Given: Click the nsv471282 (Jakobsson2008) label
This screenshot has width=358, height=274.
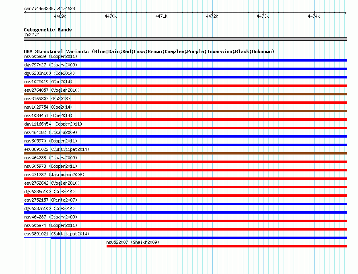Looking at the screenshot, I should (x=54, y=175).
